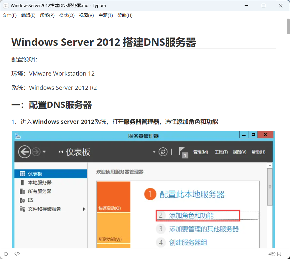Click the IIS icon in the left pane

[x=22, y=200]
